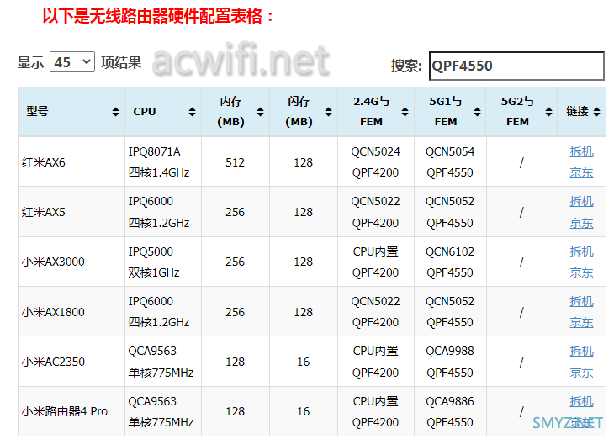Click the IPQ5000 双核1GHz CPU cell
The height and width of the screenshot is (439, 614).
[x=163, y=262]
